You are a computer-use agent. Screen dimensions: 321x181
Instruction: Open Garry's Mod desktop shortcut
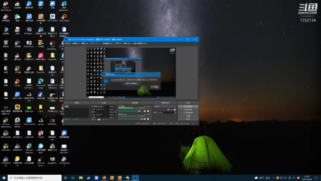(x=29, y=121)
